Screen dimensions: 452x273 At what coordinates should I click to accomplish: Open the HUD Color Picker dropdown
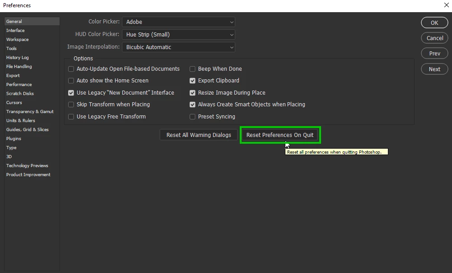coord(178,35)
